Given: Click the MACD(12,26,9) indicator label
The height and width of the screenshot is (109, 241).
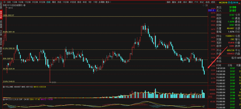Looking at the screenshot, I should coord(12,99).
